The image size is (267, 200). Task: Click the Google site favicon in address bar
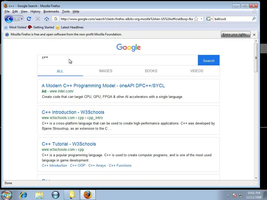(56, 19)
